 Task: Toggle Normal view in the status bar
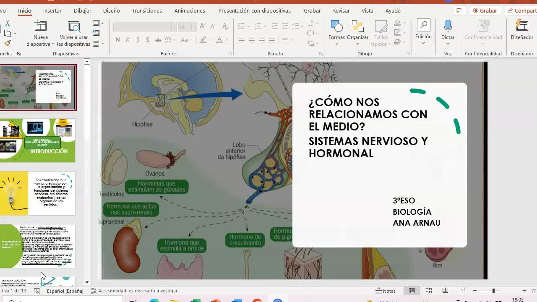click(x=412, y=291)
